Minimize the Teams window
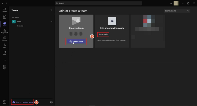Image resolution: width=197 pixels, height=106 pixels. pos(183,3)
